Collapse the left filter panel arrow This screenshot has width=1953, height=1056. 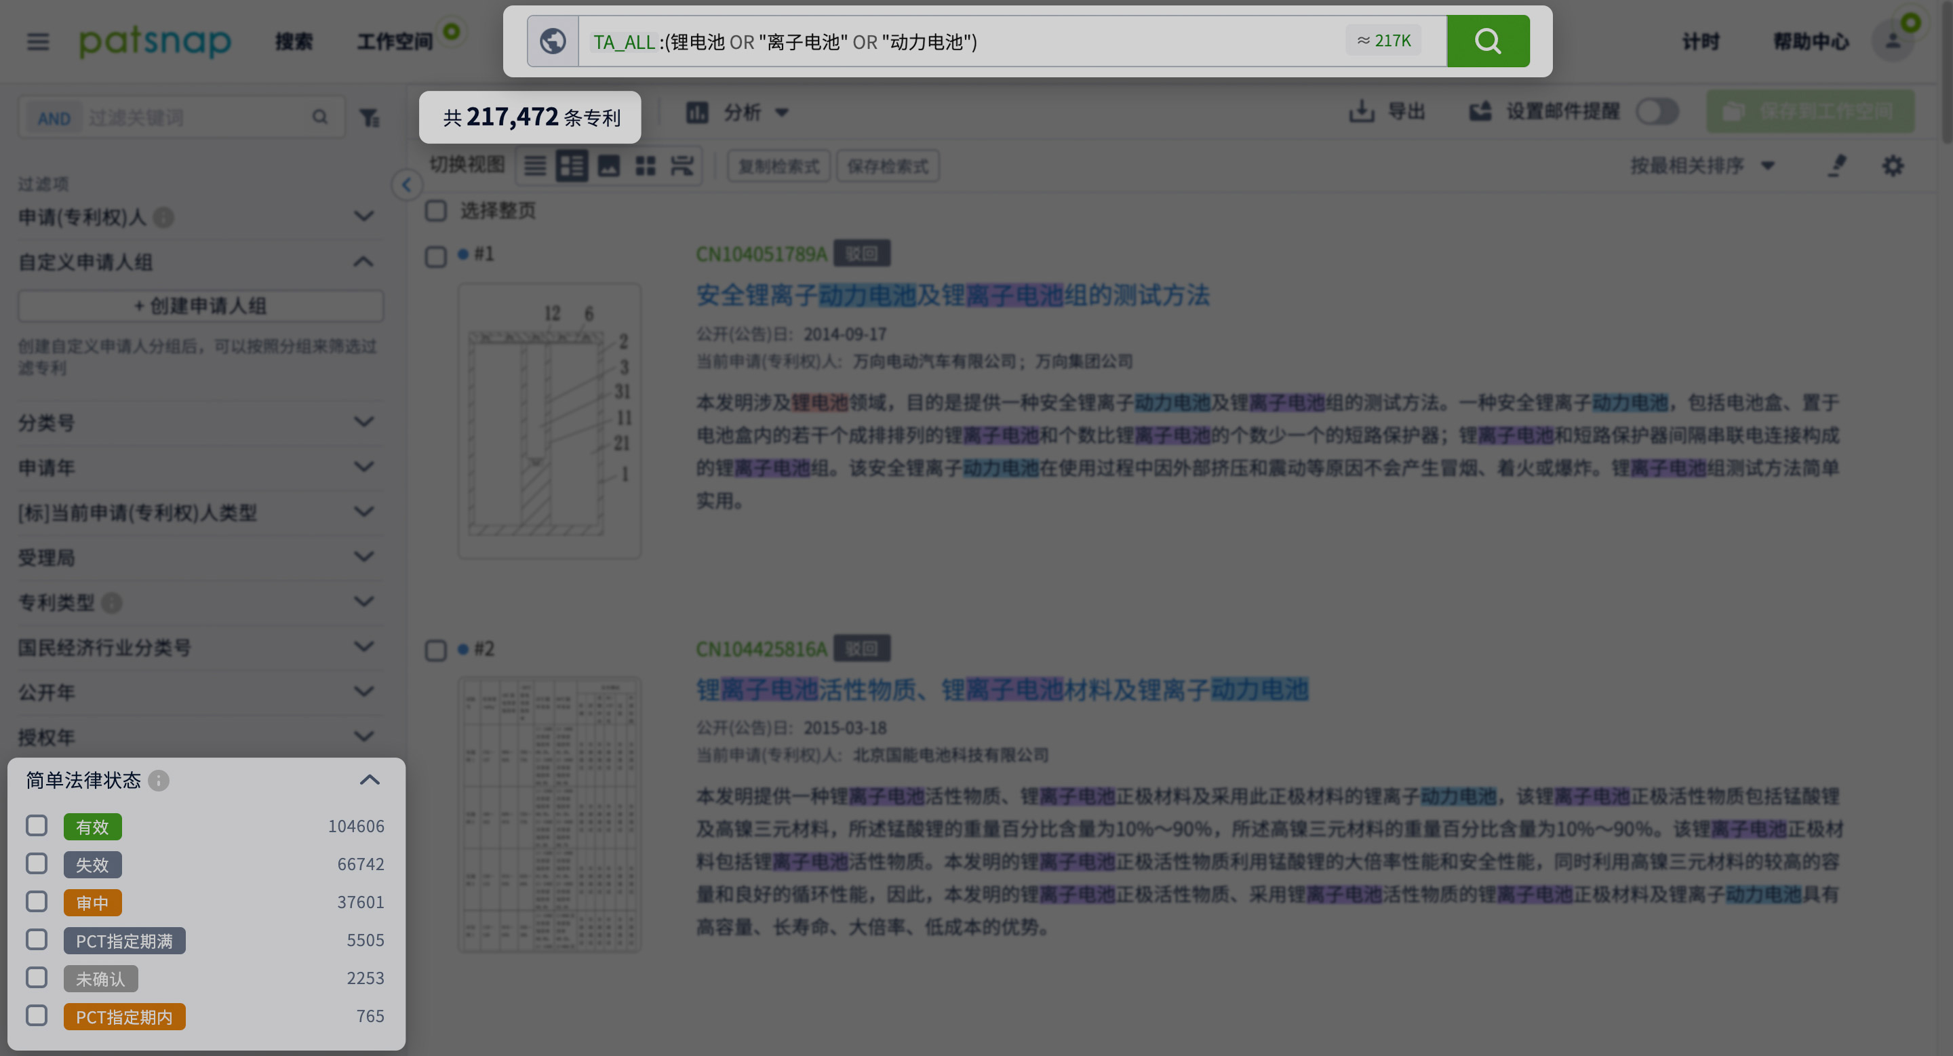406,184
